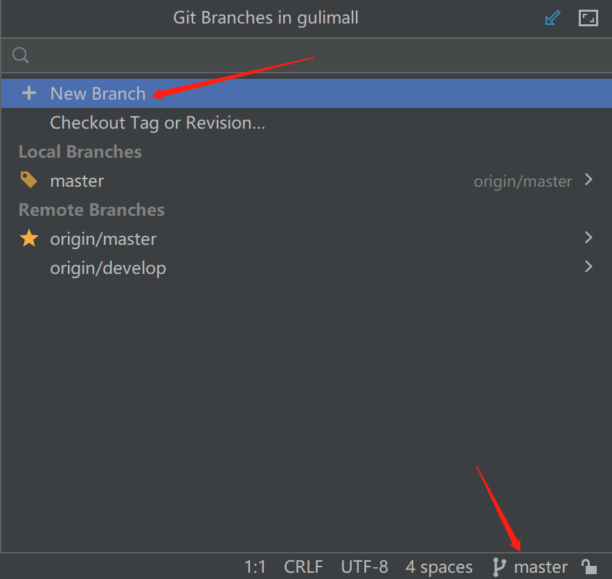Image resolution: width=612 pixels, height=579 pixels.
Task: Click the expand popup icon in the header
Action: (x=588, y=18)
